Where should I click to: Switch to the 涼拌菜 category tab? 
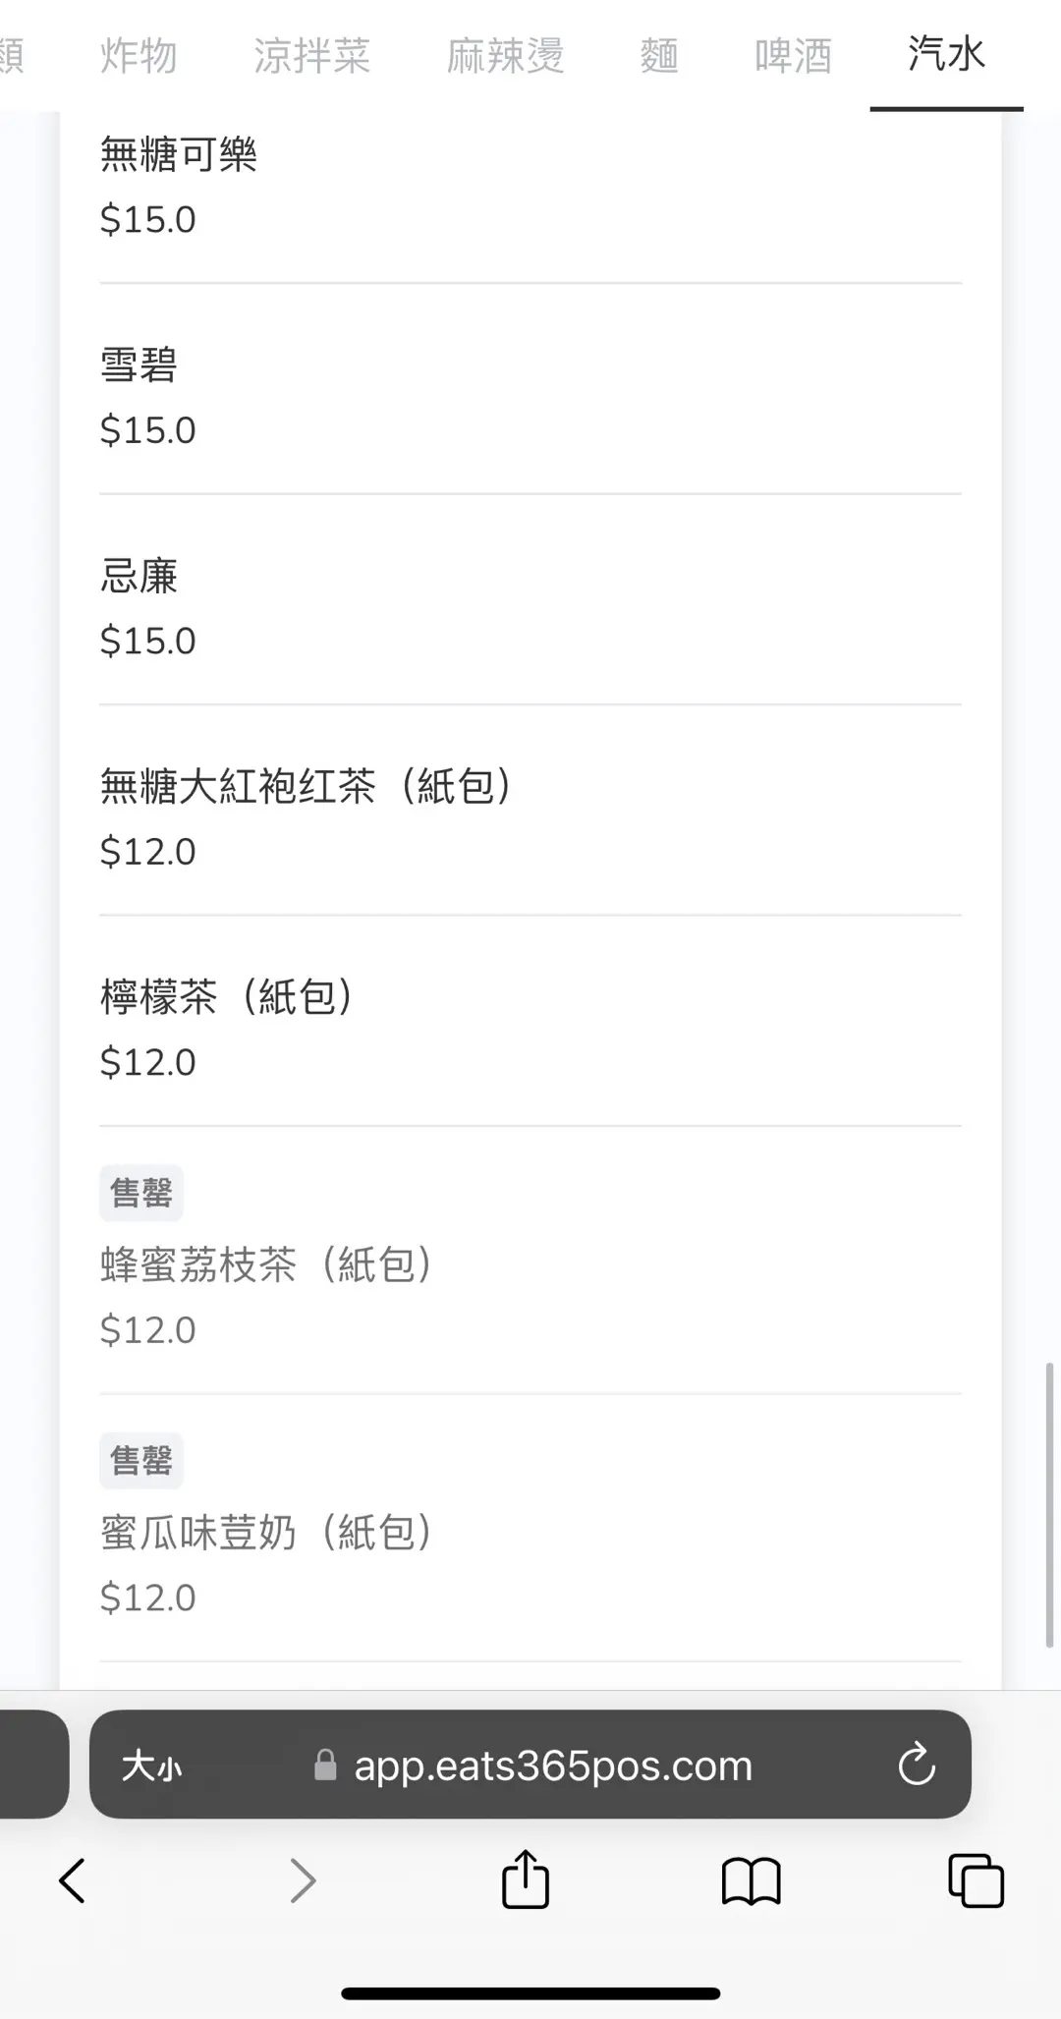311,56
